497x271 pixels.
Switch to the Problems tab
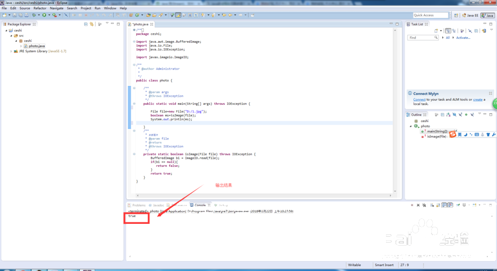pos(137,205)
